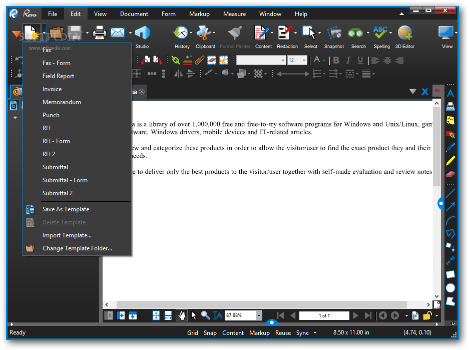469x350 pixels.
Task: Open the zoom 87.88% dropdown
Action: 259,315
